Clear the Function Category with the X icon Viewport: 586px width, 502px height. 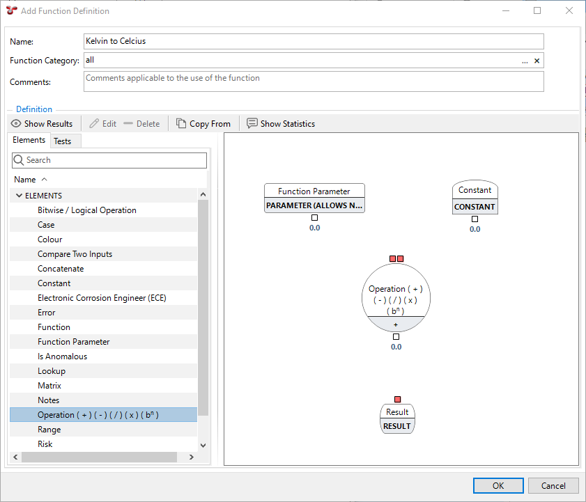(537, 61)
